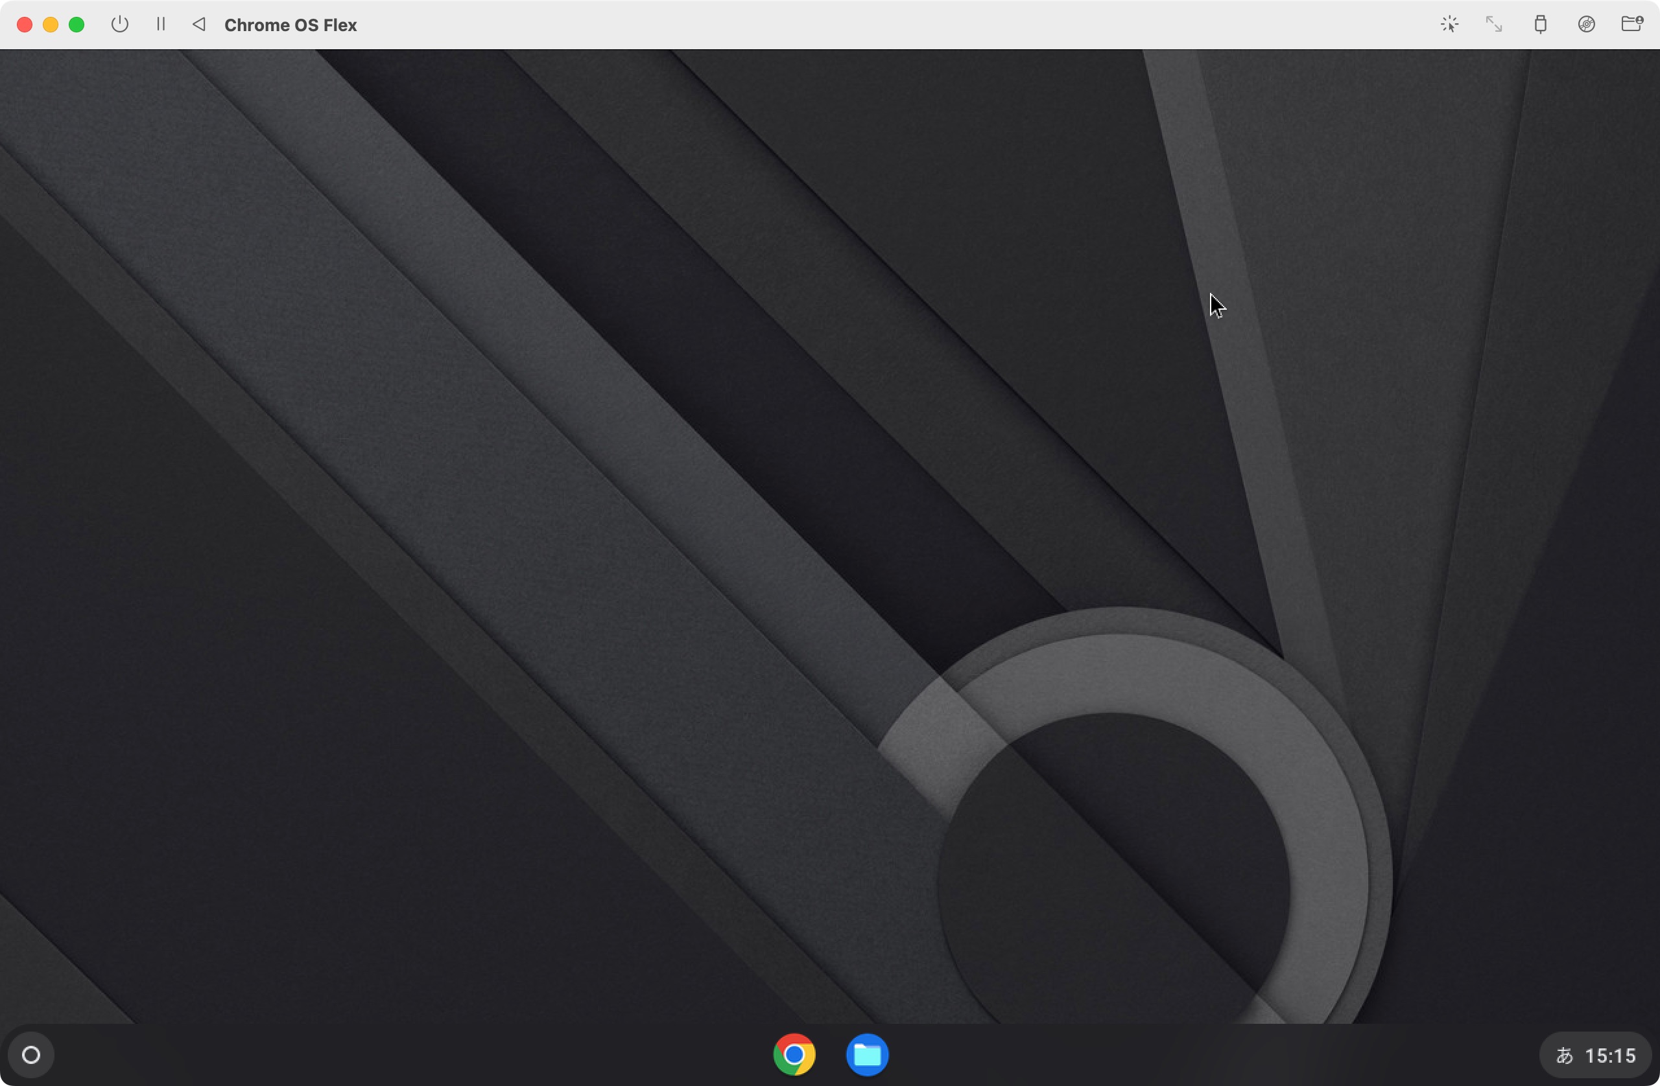Viewport: 1660px width, 1086px height.
Task: Minimize the VM window with yellow button
Action: [x=50, y=25]
